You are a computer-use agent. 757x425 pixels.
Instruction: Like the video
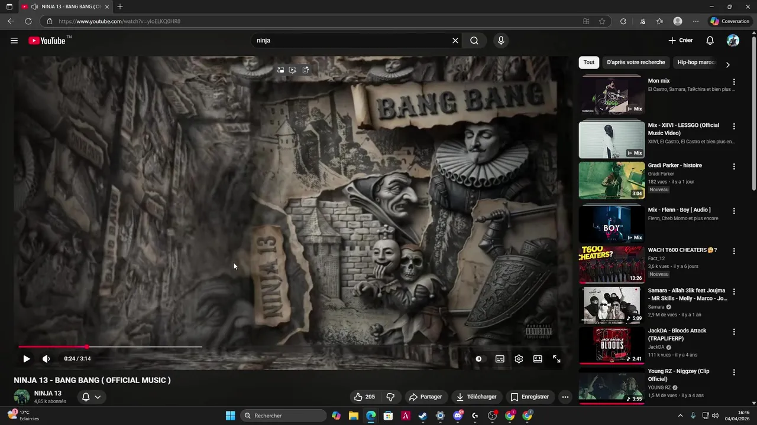pyautogui.click(x=364, y=397)
